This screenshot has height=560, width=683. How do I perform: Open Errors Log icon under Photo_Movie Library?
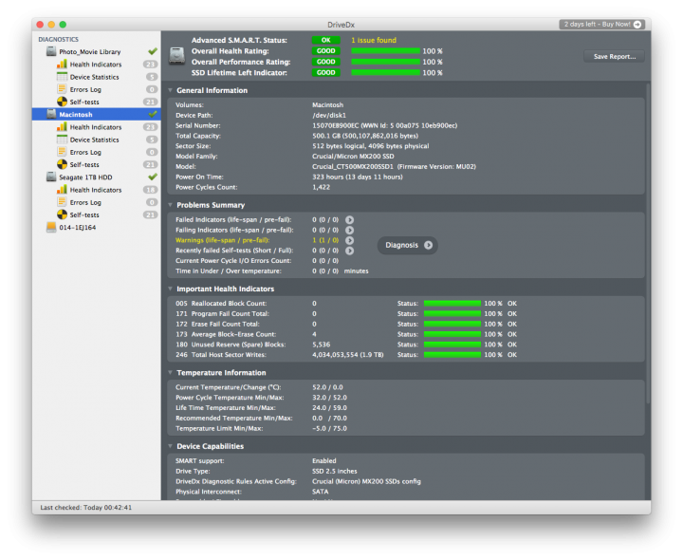[62, 89]
